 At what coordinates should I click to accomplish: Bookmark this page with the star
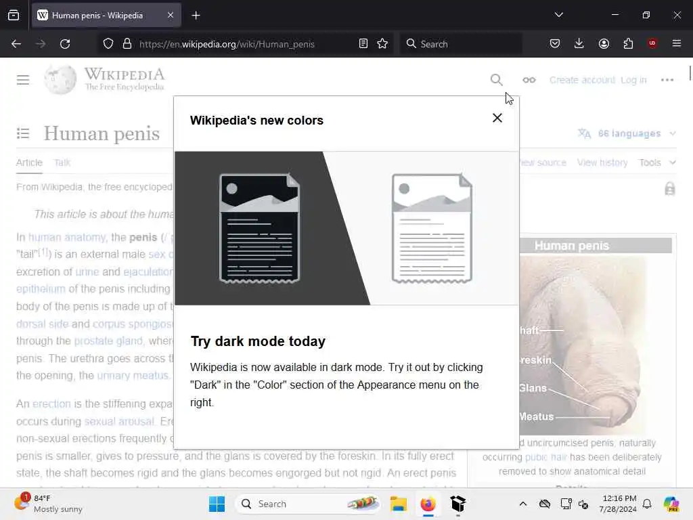tap(382, 44)
